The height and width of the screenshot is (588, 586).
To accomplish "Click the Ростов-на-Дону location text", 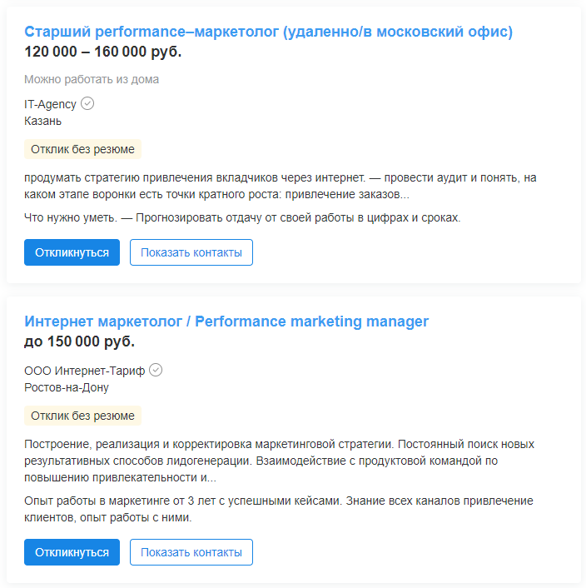I will [67, 387].
